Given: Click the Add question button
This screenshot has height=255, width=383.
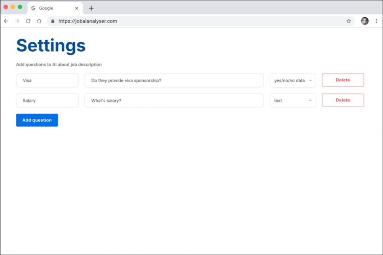Looking at the screenshot, I should (x=37, y=120).
